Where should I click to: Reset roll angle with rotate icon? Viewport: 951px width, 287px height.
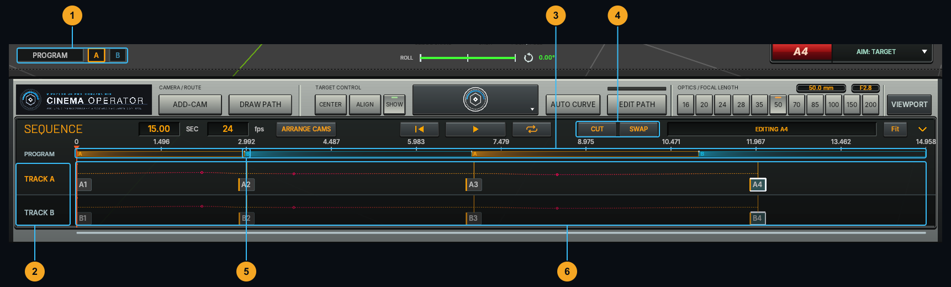[529, 57]
